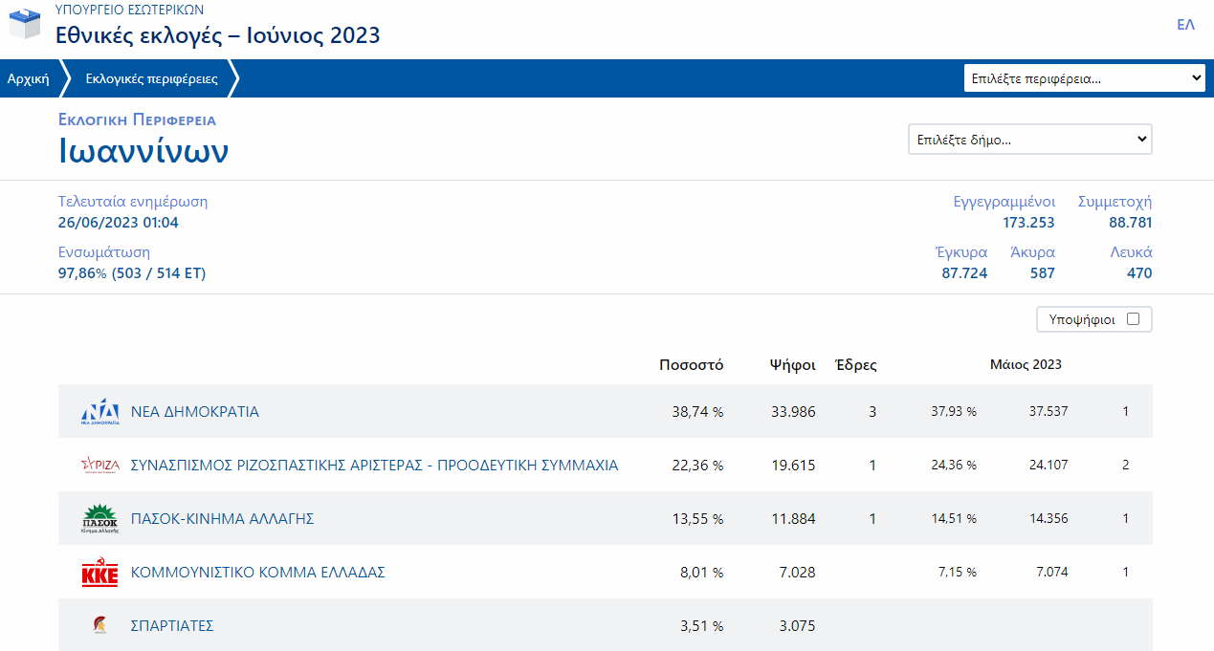Screen dimensions: 1214x651
Task: Click the Ψήφοι column header
Action: coord(792,364)
